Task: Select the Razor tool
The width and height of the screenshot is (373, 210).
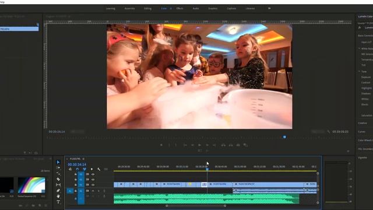Action: coord(58,179)
